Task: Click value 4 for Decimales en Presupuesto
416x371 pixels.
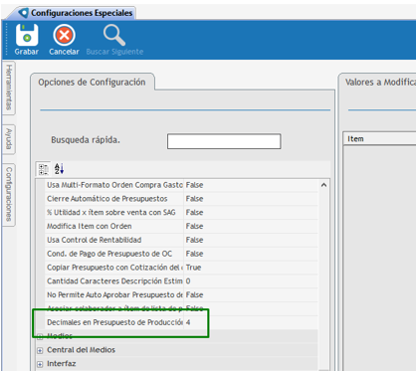Action: [188, 322]
